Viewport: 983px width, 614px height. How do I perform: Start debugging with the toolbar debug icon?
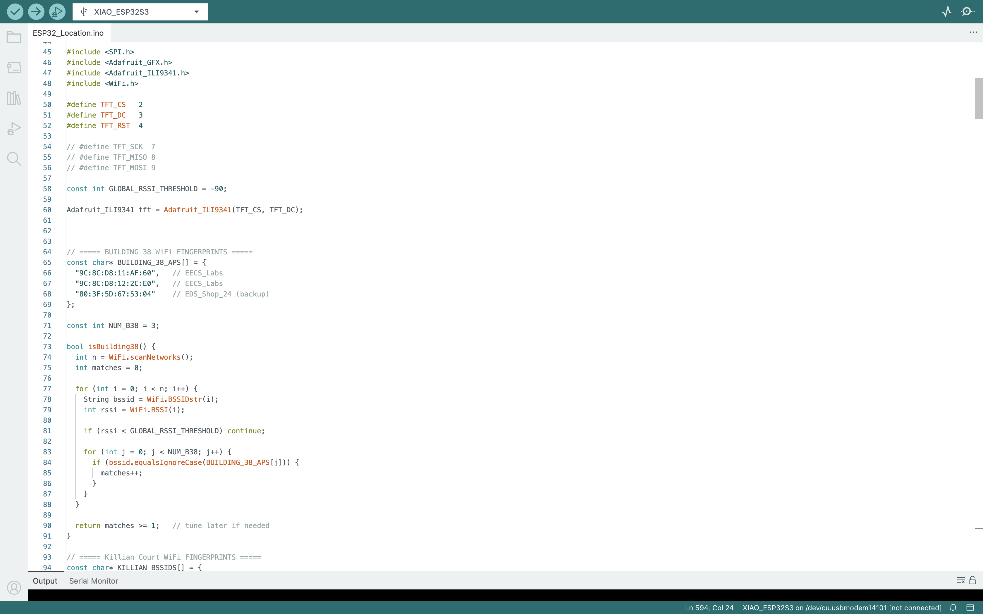[57, 12]
